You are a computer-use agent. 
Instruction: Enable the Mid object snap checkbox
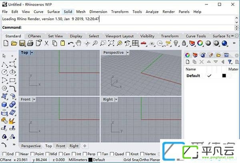coord(48,154)
